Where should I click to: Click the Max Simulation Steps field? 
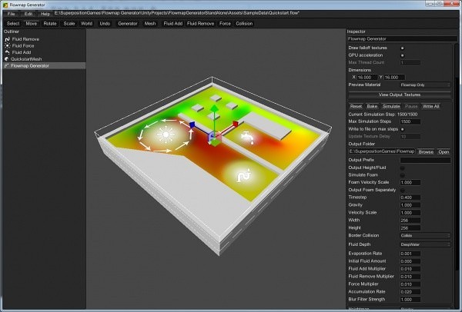410,121
